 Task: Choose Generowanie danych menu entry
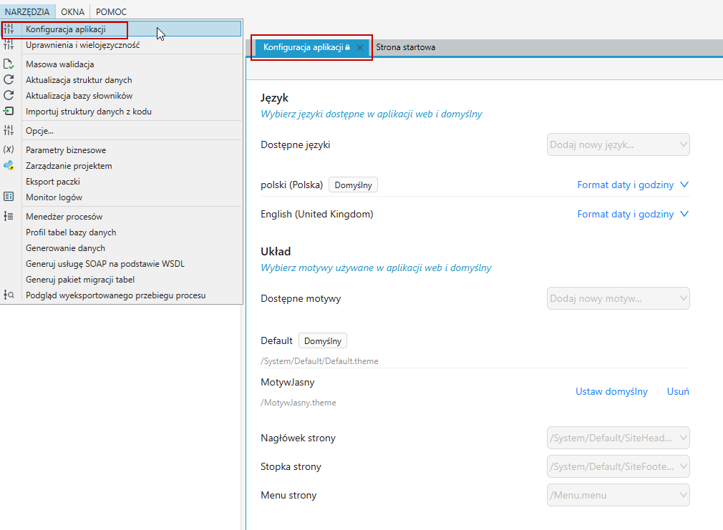tap(65, 248)
